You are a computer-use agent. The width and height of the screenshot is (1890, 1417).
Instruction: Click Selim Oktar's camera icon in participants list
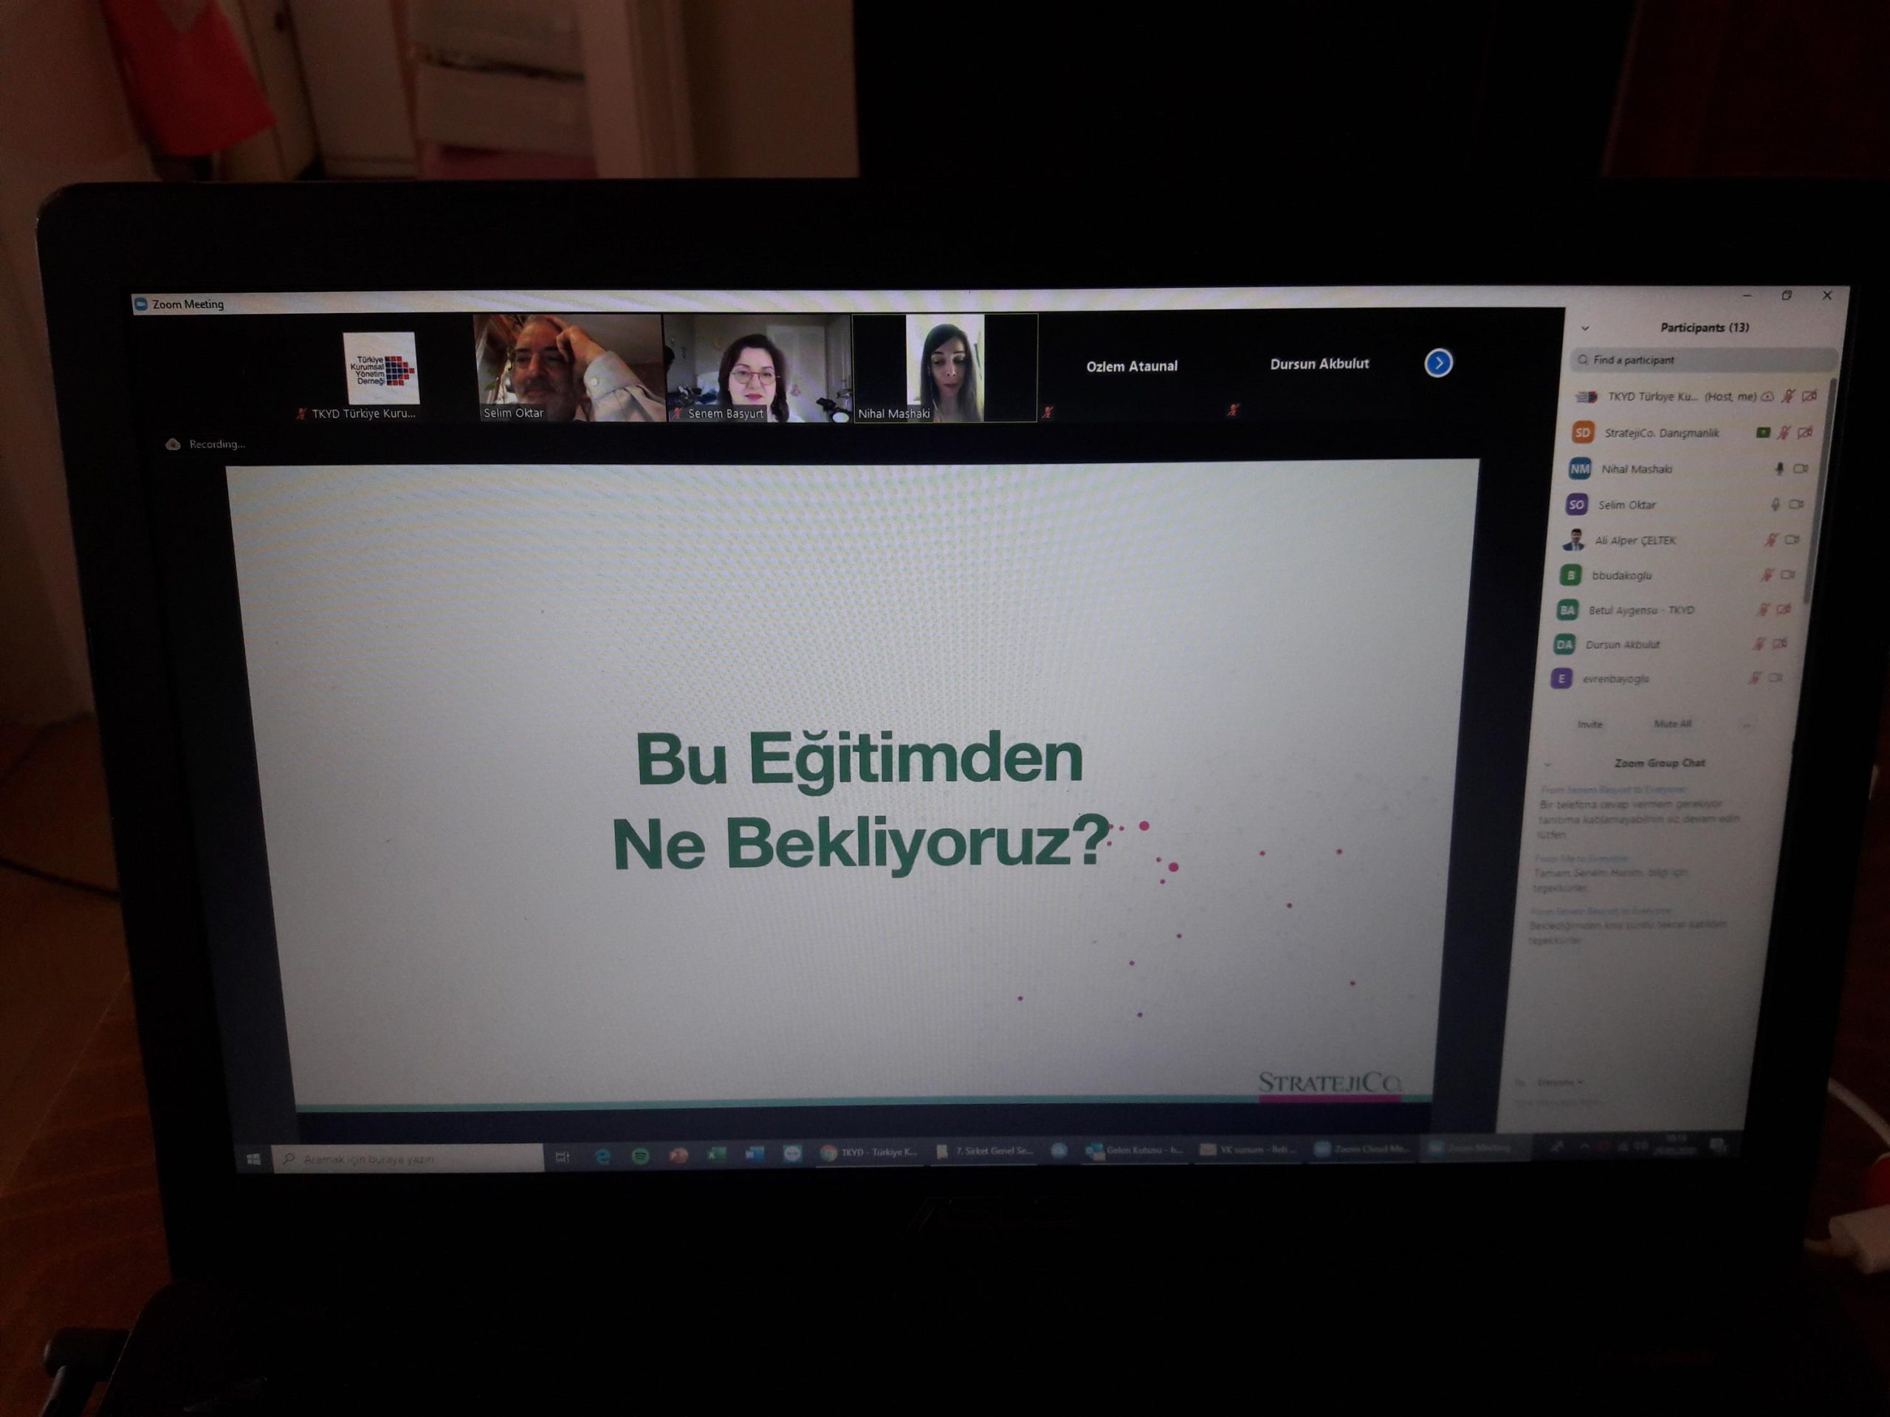[x=1795, y=504]
